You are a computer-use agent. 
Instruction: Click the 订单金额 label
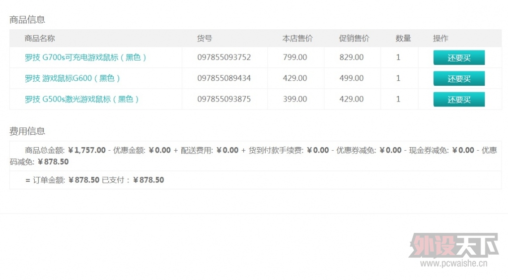(x=49, y=180)
